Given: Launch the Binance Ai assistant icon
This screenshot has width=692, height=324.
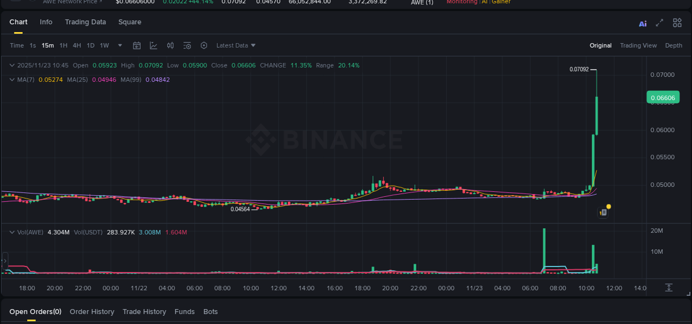Looking at the screenshot, I should point(643,23).
